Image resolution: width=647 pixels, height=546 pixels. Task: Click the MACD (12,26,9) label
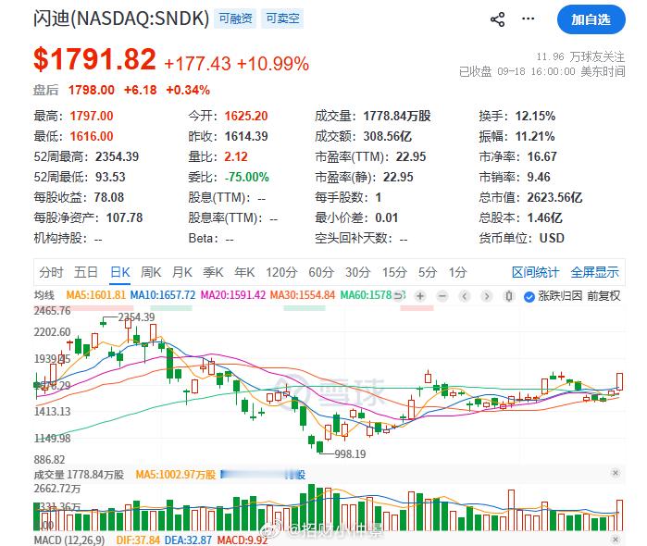point(69,540)
